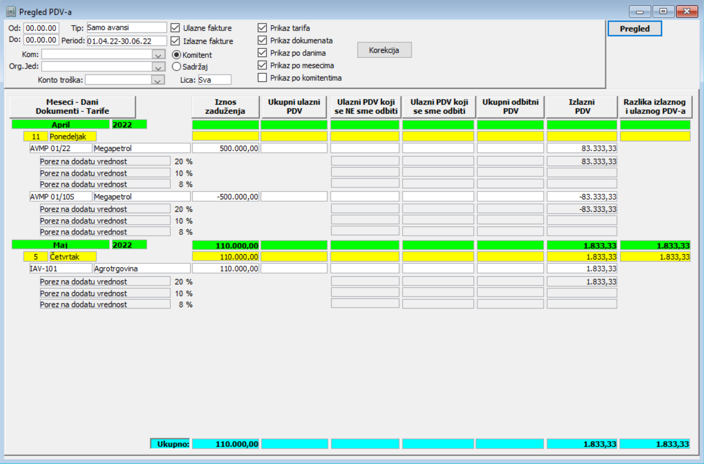
Task: Click the Korekcija button
Action: pyautogui.click(x=384, y=50)
